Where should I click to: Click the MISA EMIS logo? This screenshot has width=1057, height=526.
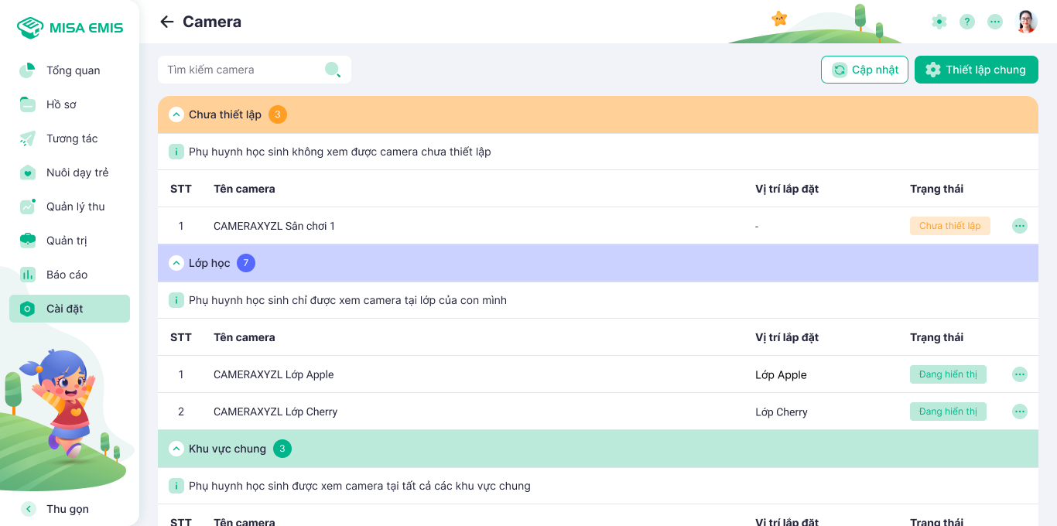tap(70, 28)
